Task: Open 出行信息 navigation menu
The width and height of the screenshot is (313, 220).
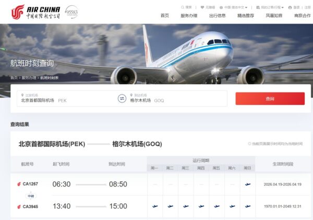Action: 217,16
